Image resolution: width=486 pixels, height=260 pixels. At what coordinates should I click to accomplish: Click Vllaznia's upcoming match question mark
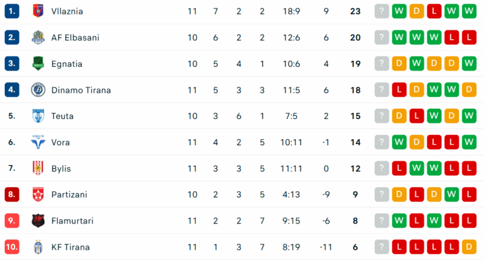(x=382, y=11)
